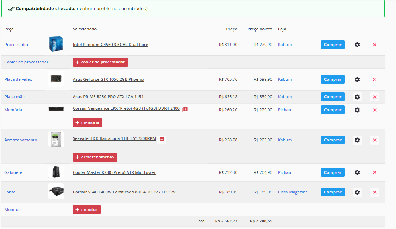Click the Corsair Vengeance memory stick thumbnail
The height and width of the screenshot is (229, 396).
click(56, 109)
